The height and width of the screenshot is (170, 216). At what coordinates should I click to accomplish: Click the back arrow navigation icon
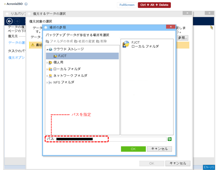[x=10, y=21]
